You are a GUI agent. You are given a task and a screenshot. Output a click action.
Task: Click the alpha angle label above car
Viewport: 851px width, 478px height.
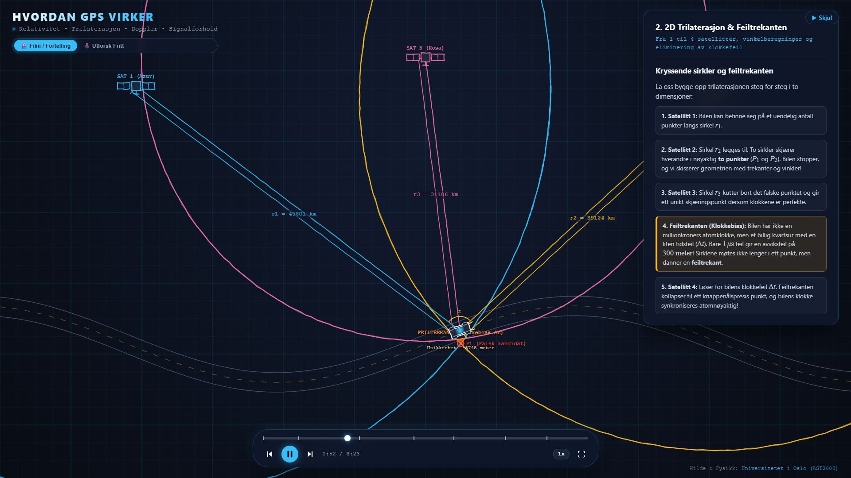pos(459,311)
